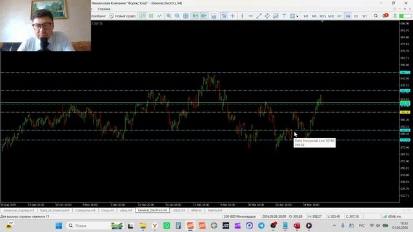
Task: Toggle chart shift from right border
Action: [204, 16]
